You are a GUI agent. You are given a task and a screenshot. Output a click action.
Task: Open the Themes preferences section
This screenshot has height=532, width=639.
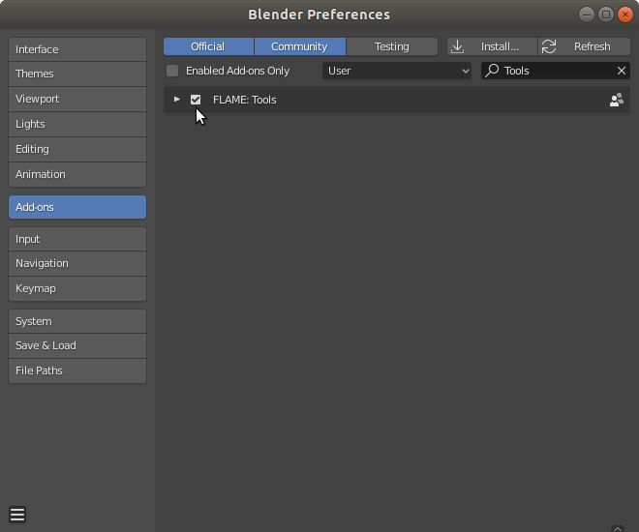pyautogui.click(x=77, y=74)
